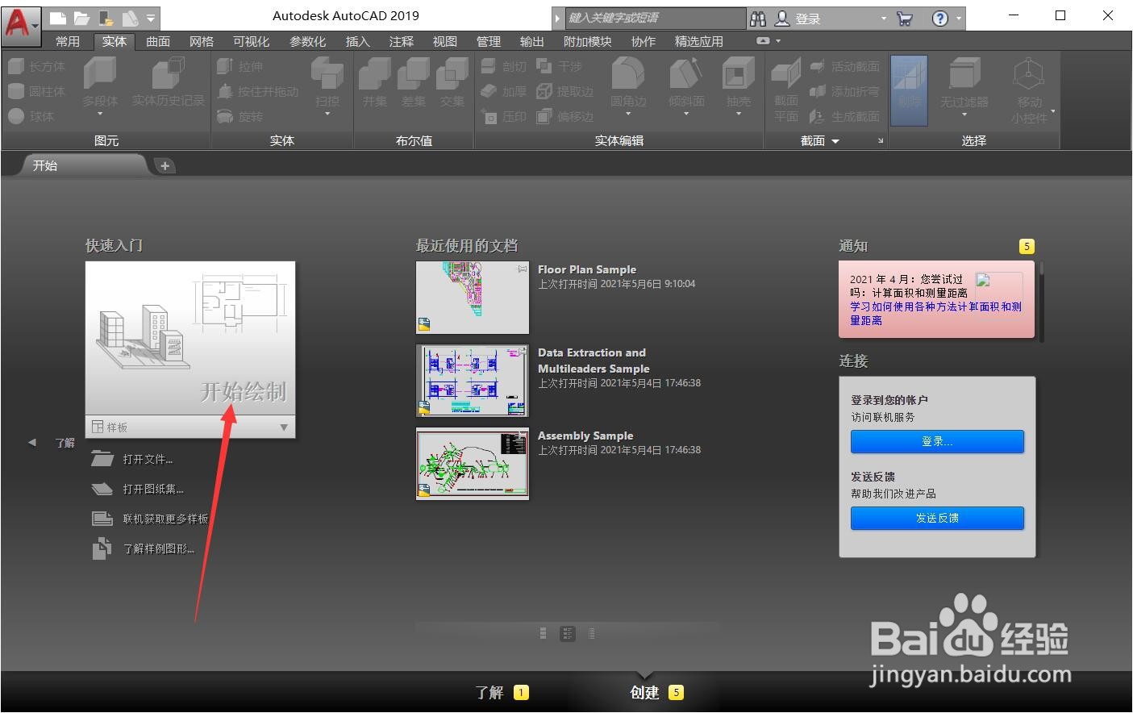1133x713 pixels.
Task: Select the Extract Edges (提取边) tool
Action: tap(565, 91)
